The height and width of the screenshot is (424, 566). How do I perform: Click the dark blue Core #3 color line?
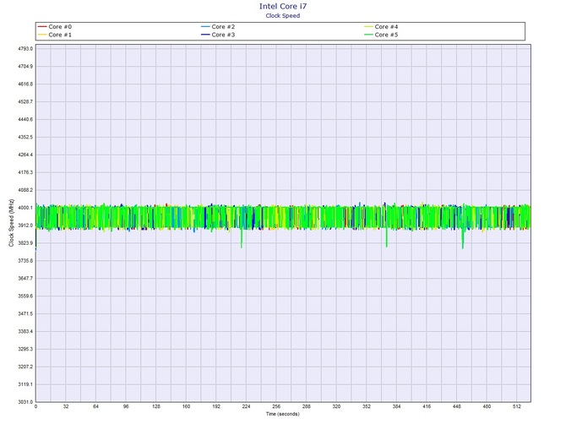point(205,35)
